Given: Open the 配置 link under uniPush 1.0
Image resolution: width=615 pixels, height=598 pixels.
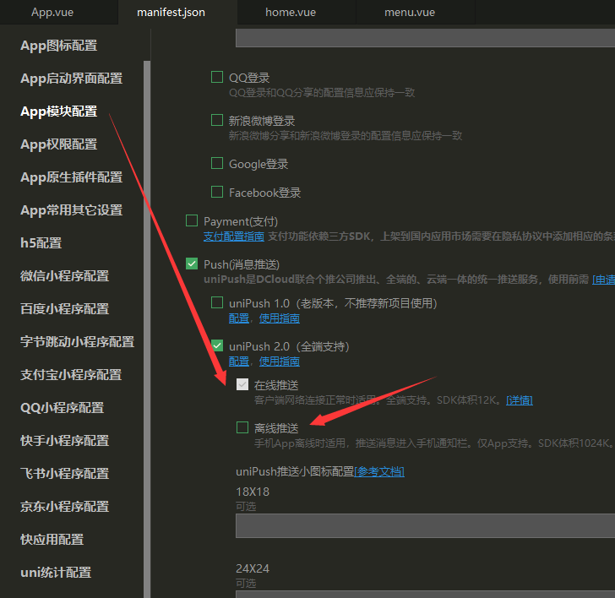Looking at the screenshot, I should 238,318.
